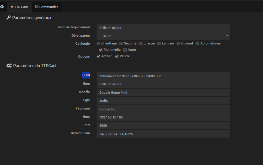The image size is (263, 165).
Task: Open the Objet parent dropdown
Action: [163, 36]
